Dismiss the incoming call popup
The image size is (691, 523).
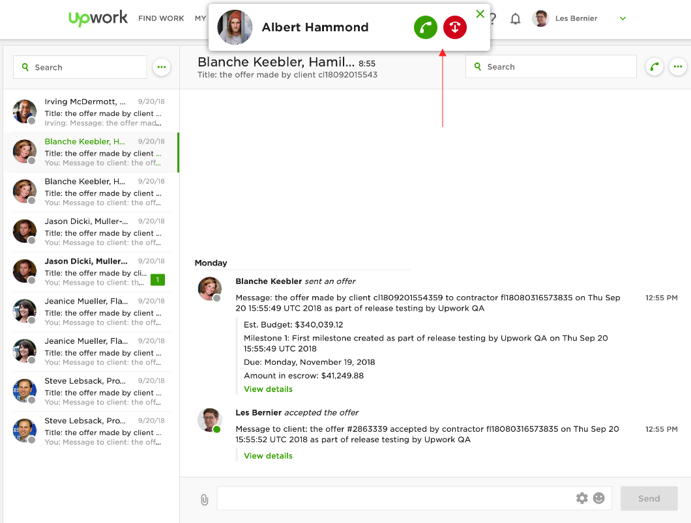[480, 14]
